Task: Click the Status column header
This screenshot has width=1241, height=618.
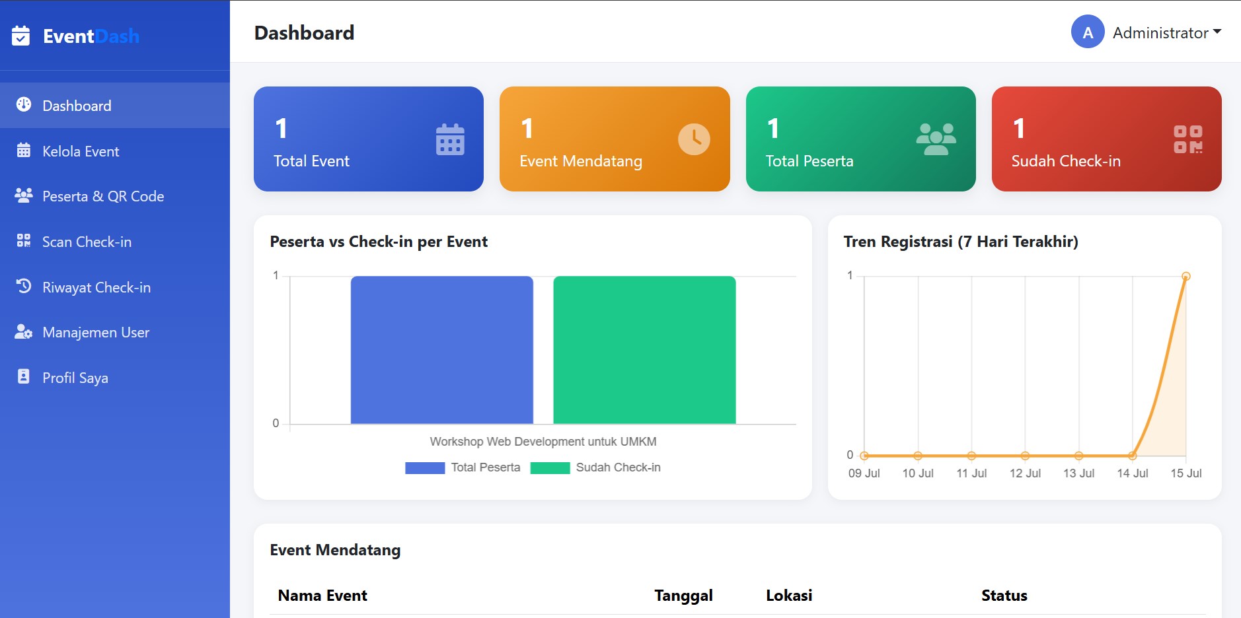Action: click(1004, 596)
